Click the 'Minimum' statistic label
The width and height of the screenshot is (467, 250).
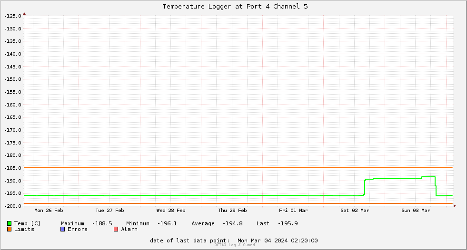(138, 223)
